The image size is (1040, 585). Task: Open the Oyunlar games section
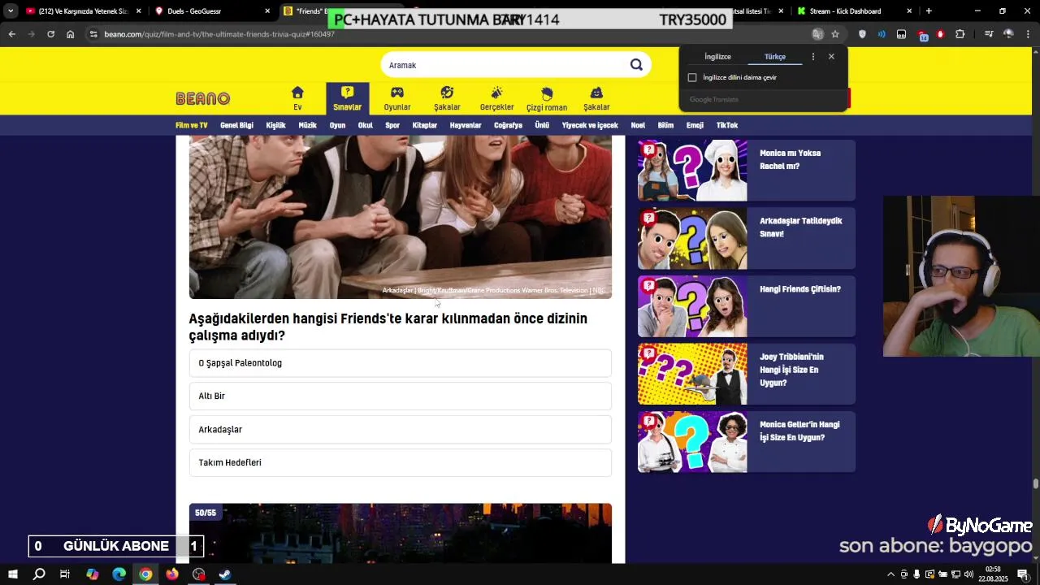point(397,98)
